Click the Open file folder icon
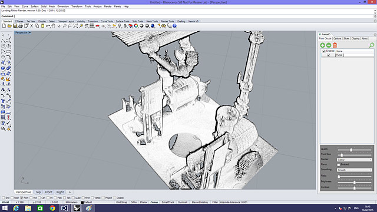This screenshot has width=377, height=212. click(9, 26)
